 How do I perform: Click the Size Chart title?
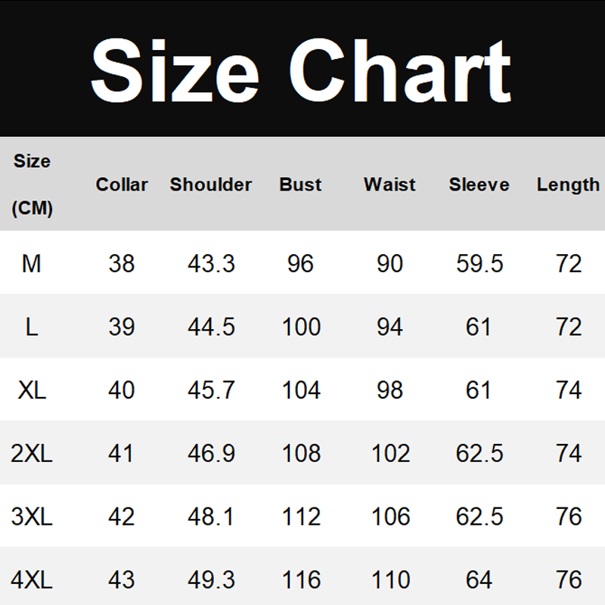[301, 72]
